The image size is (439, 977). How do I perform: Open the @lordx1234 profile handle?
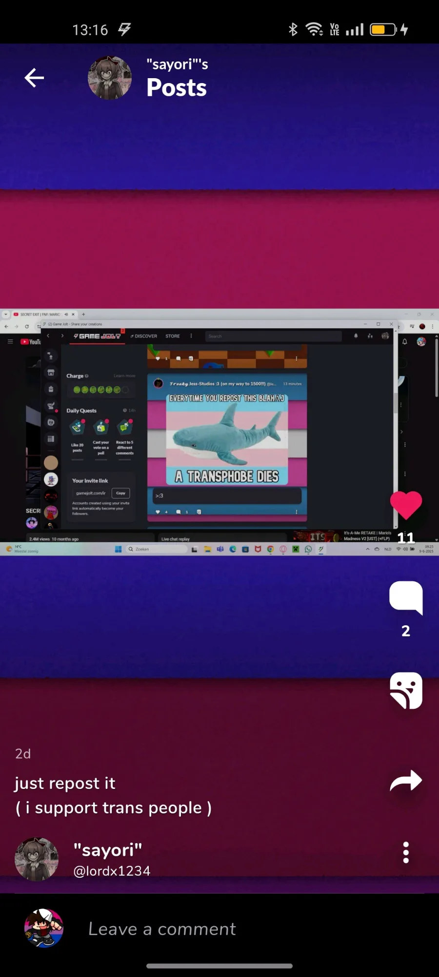(x=112, y=871)
